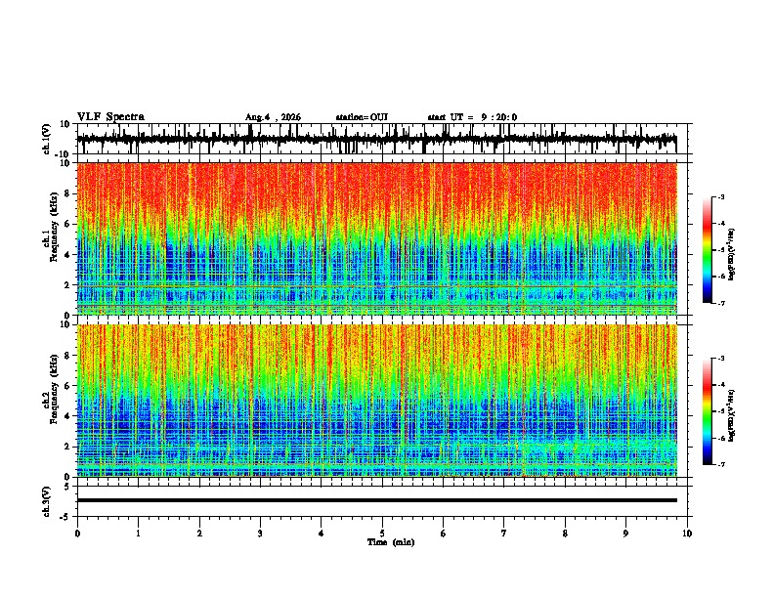Viewport: 774px width, 598px height.
Task: Click the ch.2 frequency axis tick "4"
Action: [x=67, y=416]
